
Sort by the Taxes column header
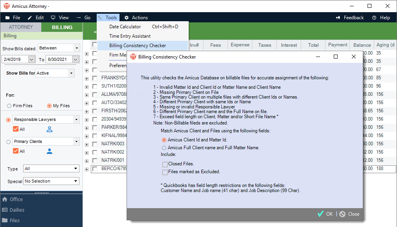coord(265,45)
